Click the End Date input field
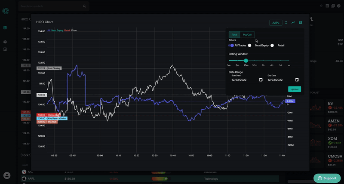The image size is (344, 184). [283, 80]
